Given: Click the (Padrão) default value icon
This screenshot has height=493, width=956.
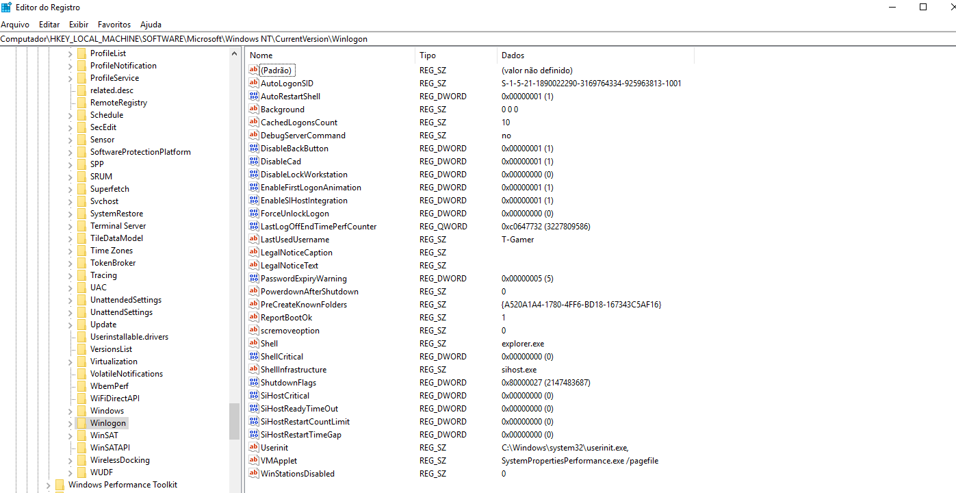Looking at the screenshot, I should pyautogui.click(x=254, y=70).
